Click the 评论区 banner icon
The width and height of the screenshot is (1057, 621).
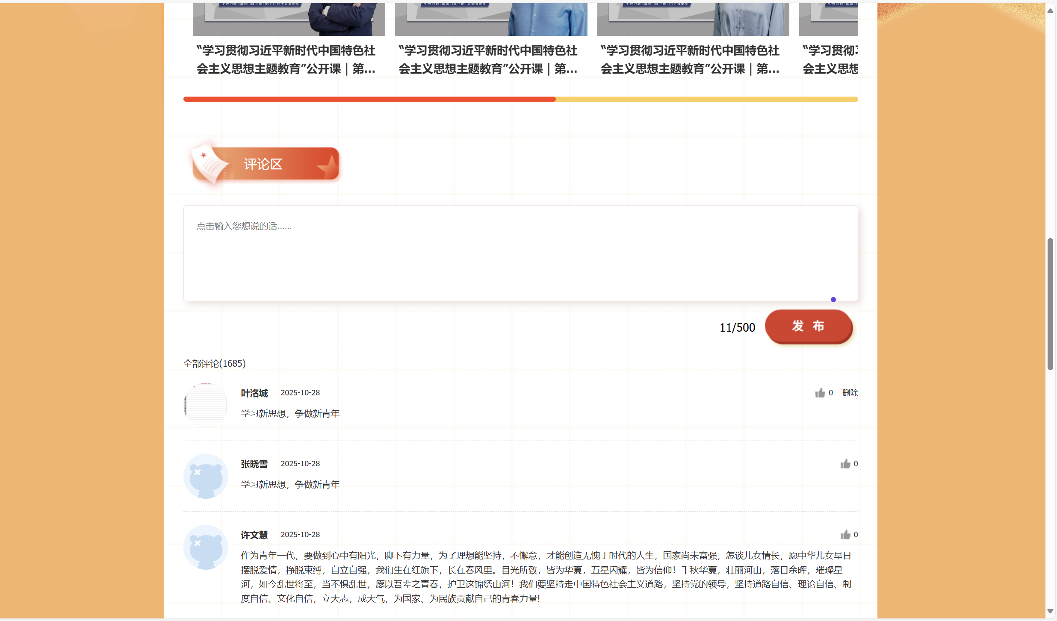tap(265, 164)
